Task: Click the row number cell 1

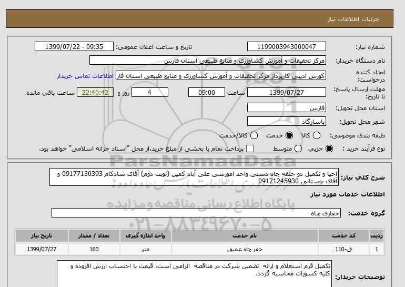Action: pyautogui.click(x=377, y=249)
